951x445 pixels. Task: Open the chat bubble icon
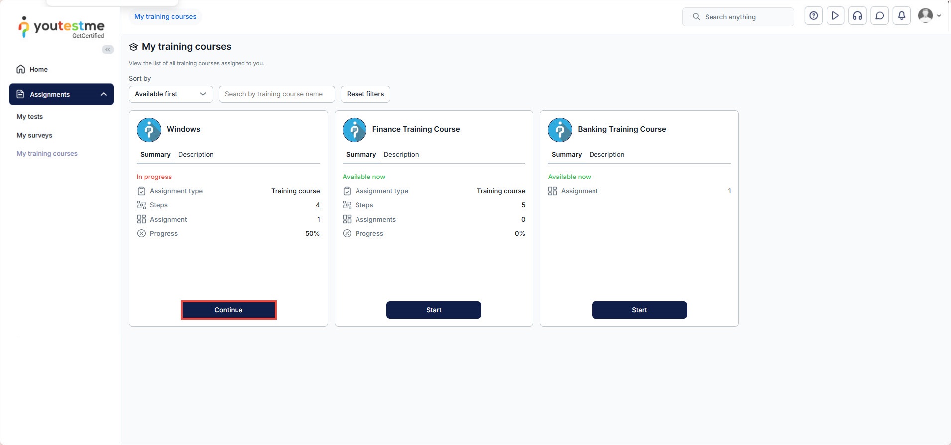coord(879,16)
